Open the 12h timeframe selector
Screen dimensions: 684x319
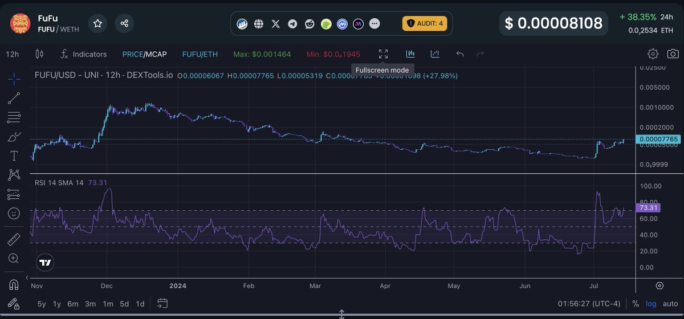pyautogui.click(x=13, y=54)
